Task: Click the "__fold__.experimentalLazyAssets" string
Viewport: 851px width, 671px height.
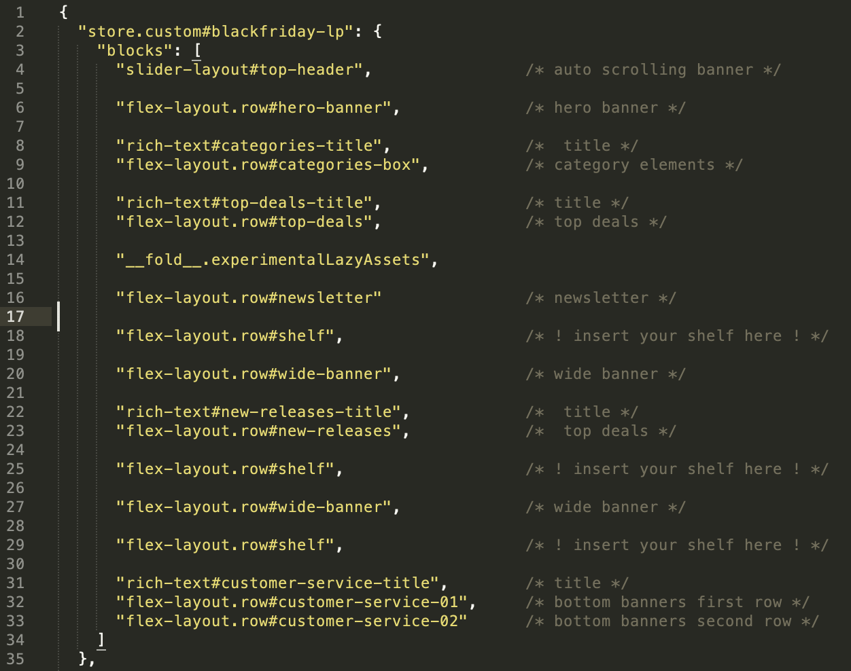Action: point(273,259)
